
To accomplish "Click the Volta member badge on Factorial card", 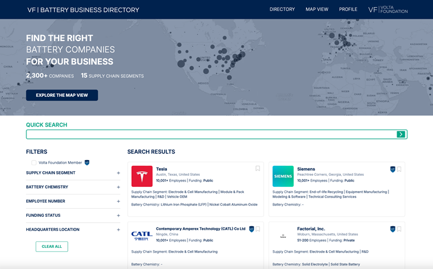I will (x=393, y=229).
